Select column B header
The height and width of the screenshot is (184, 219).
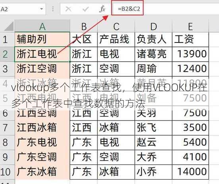83,26
